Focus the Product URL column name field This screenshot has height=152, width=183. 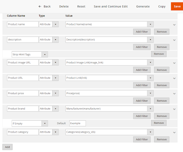click(x=23, y=78)
